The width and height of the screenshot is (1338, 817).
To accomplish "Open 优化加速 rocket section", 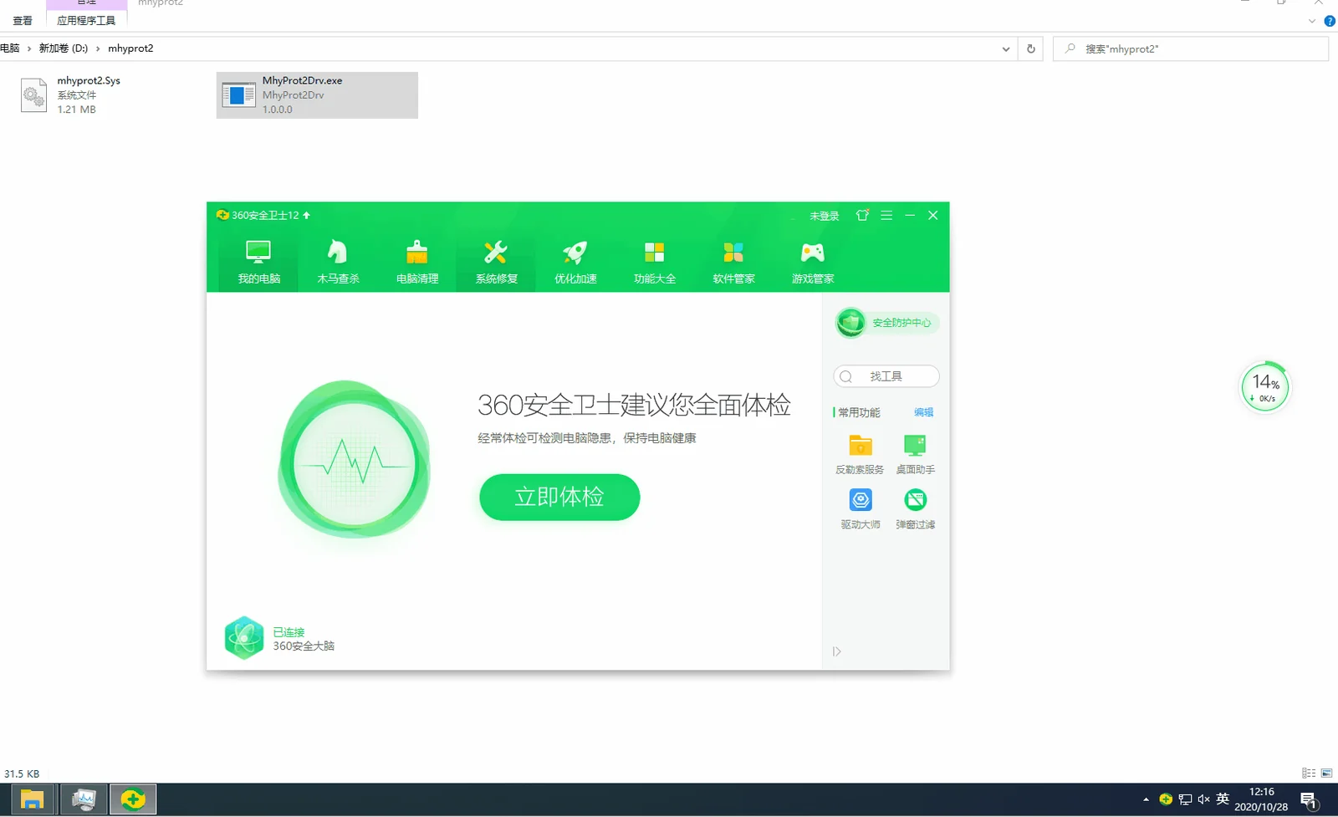I will (x=575, y=261).
